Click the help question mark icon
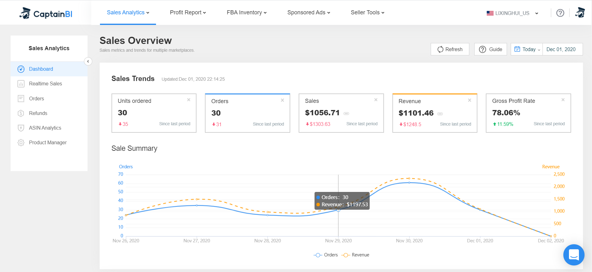Image resolution: width=592 pixels, height=272 pixels. click(x=560, y=13)
